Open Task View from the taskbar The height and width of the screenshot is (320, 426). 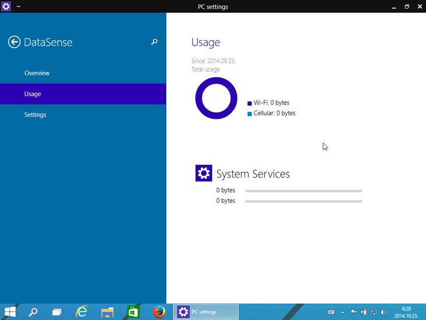[x=57, y=312]
